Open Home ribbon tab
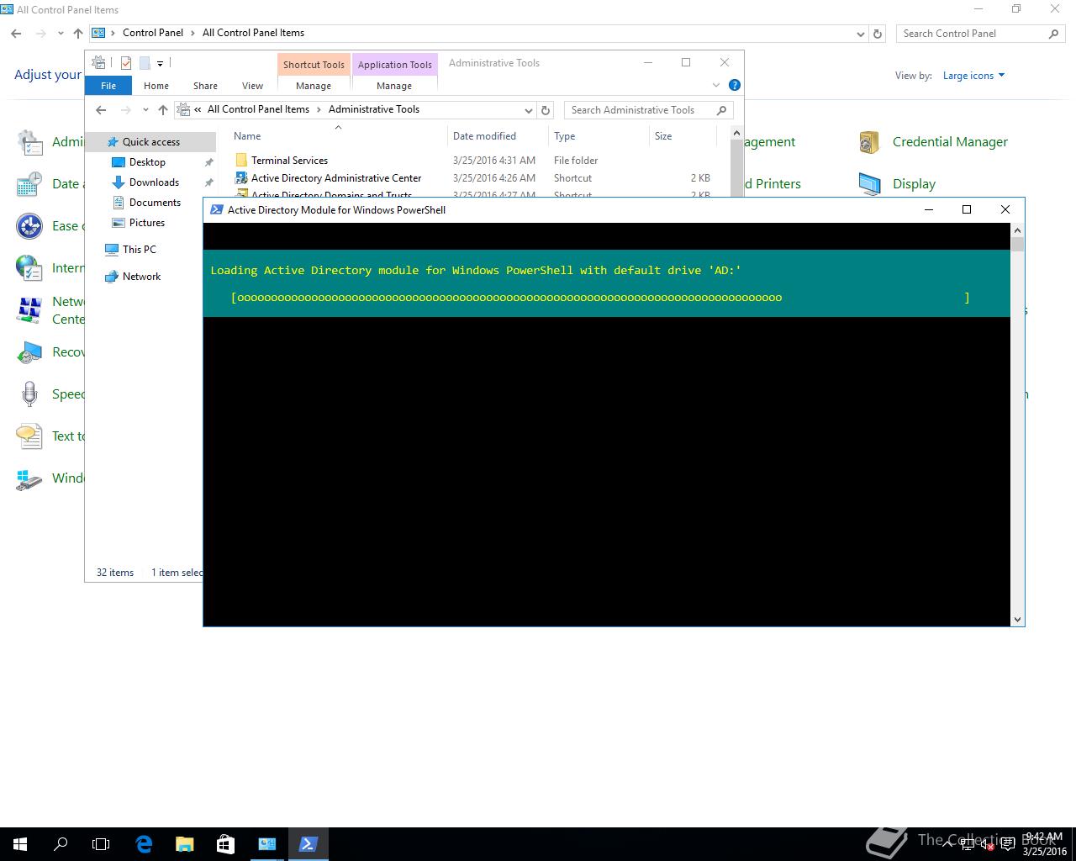The width and height of the screenshot is (1076, 861). coord(156,86)
